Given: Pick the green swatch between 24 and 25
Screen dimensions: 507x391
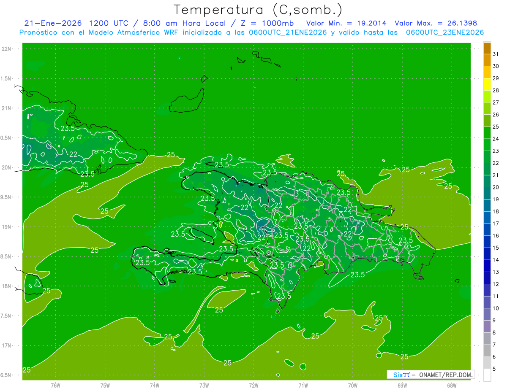Looking at the screenshot, I should 487,133.
